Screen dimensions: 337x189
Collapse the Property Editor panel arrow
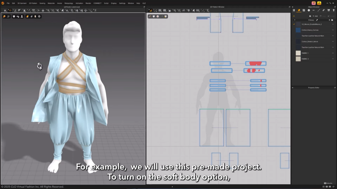(x=292, y=88)
